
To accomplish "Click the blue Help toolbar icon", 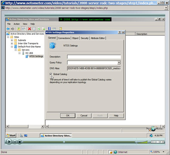I will point(49,29).
